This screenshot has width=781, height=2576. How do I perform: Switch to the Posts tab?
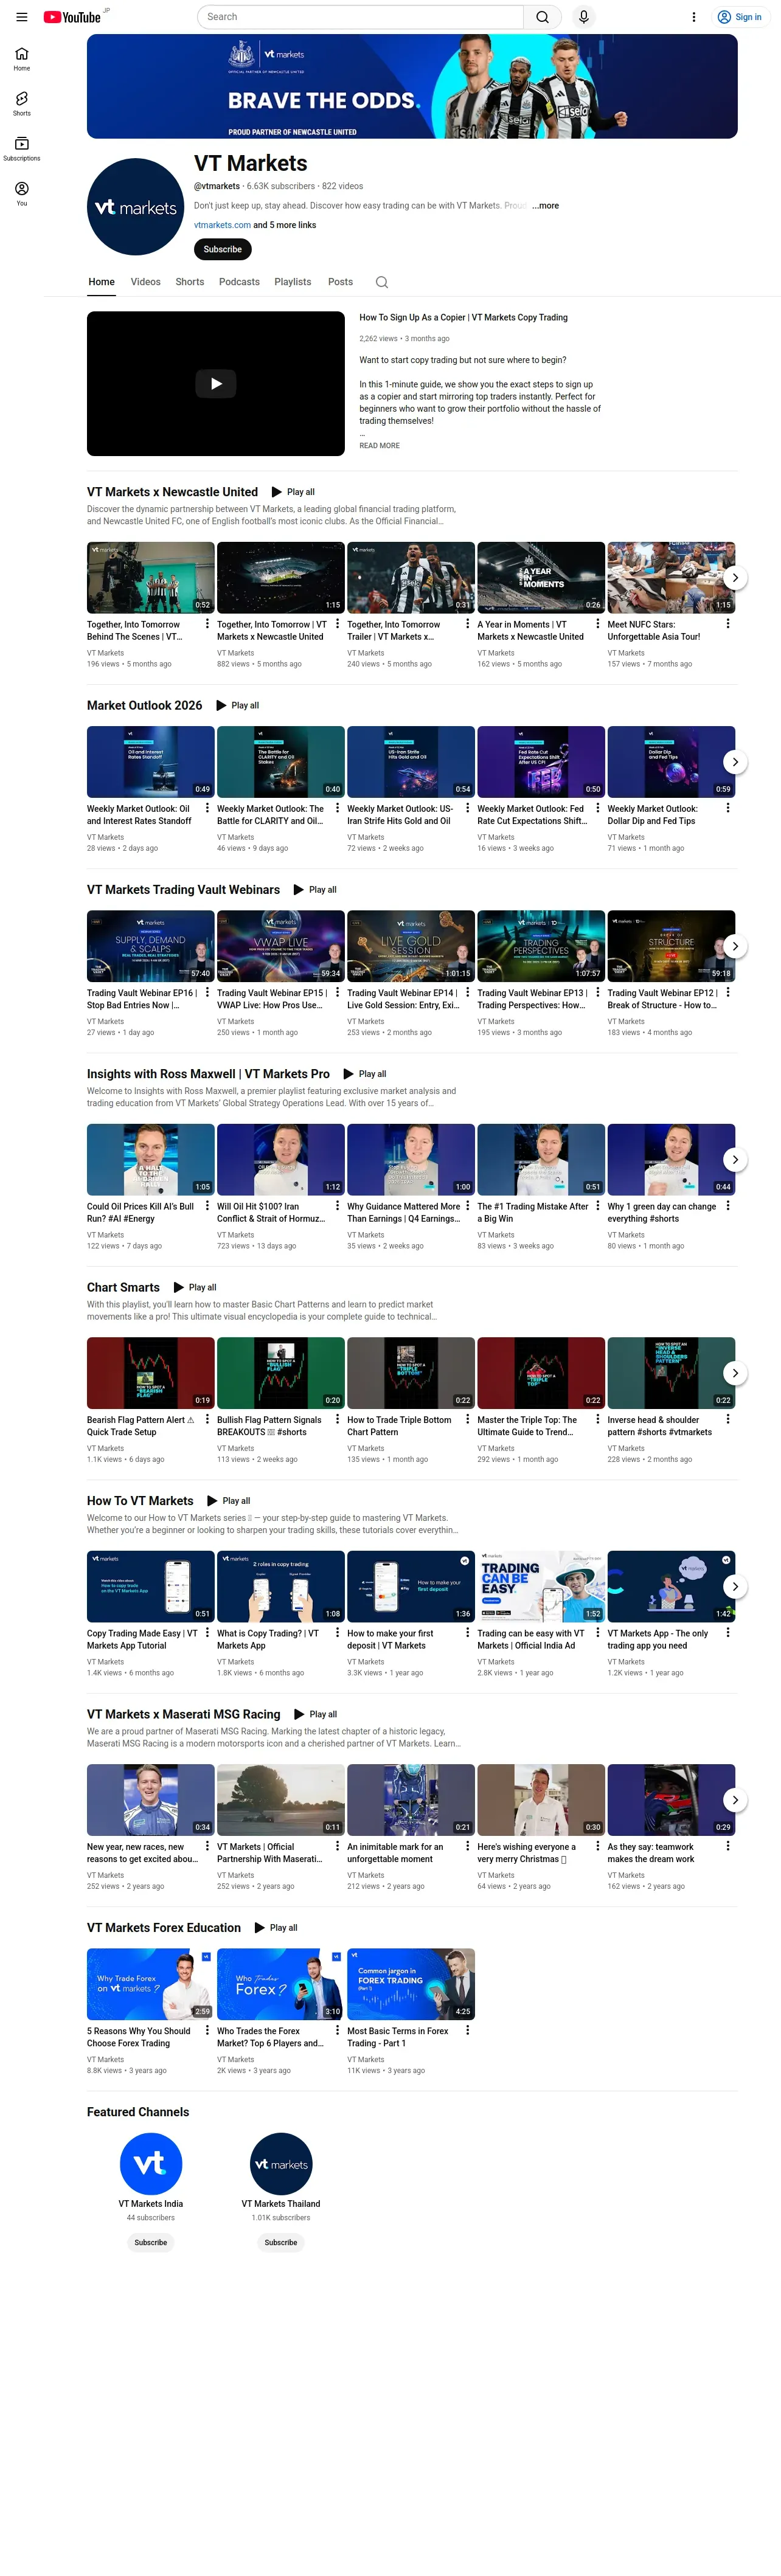point(341,282)
